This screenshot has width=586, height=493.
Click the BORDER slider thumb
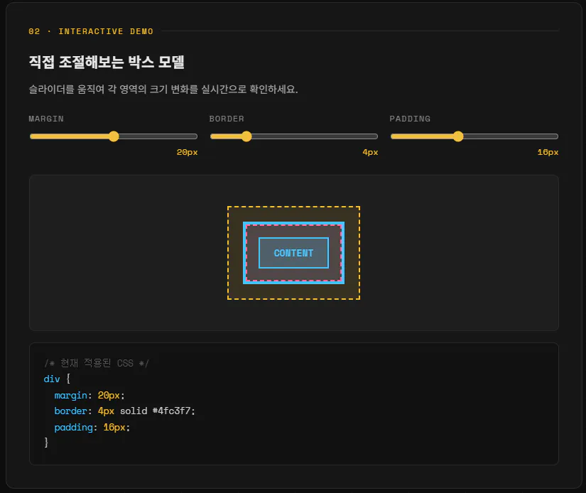tap(245, 136)
